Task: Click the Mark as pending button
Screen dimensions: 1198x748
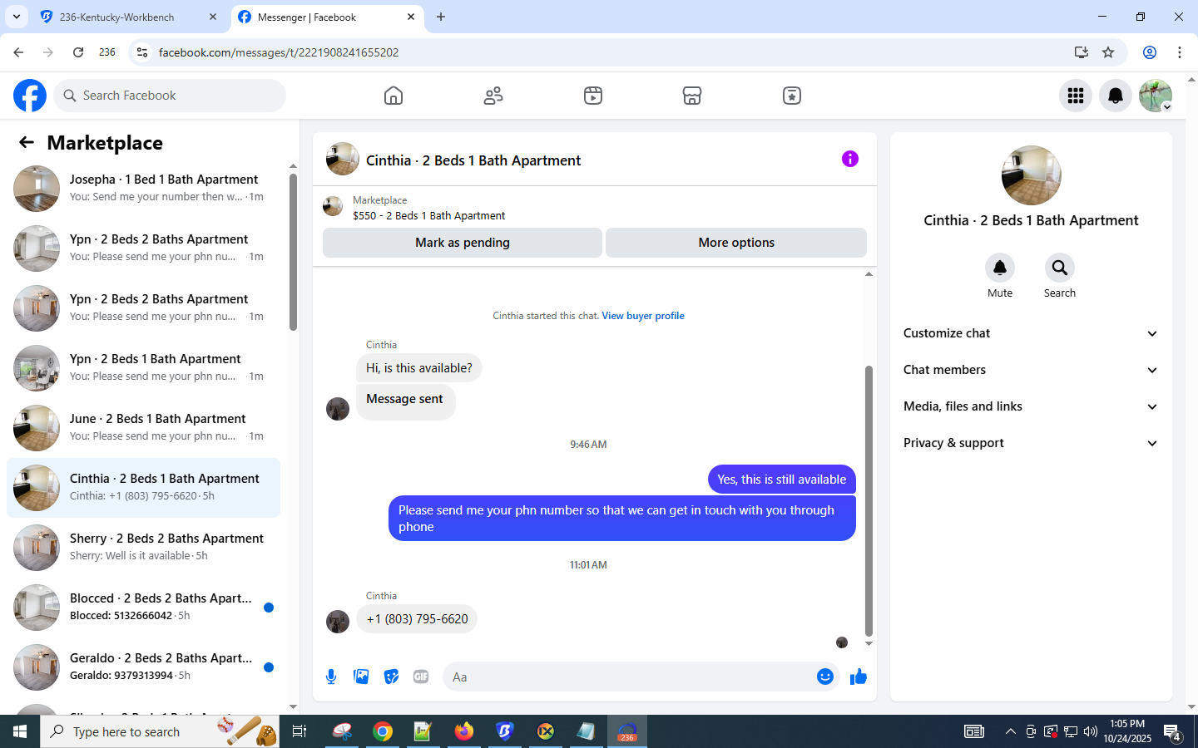Action: [x=463, y=243]
